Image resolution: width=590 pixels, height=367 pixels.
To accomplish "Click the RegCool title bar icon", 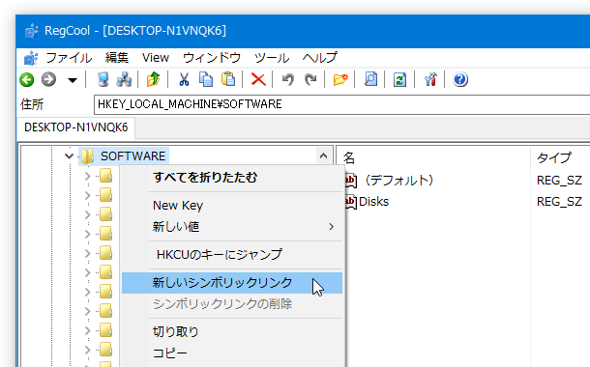I will tap(31, 31).
